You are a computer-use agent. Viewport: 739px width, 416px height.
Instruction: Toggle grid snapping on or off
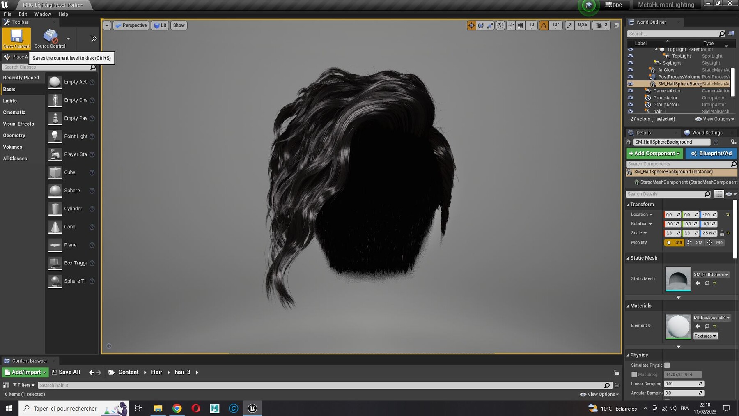click(520, 25)
